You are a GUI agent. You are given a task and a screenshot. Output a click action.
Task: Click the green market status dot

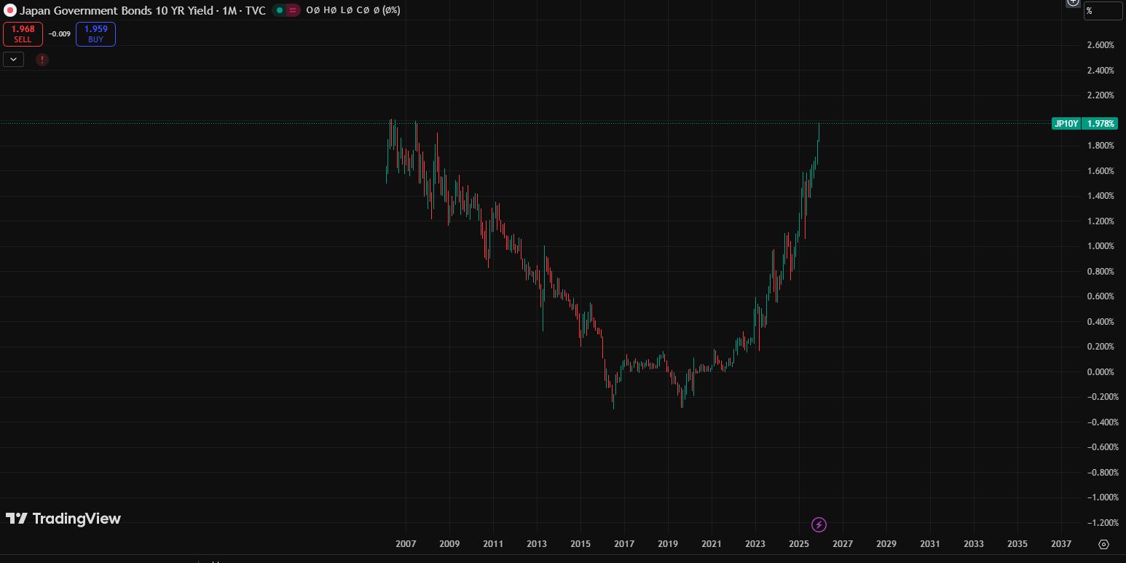(x=280, y=10)
